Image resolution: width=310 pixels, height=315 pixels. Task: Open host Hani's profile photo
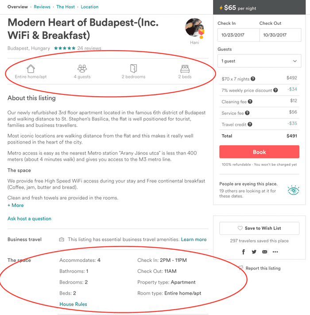coord(194,28)
